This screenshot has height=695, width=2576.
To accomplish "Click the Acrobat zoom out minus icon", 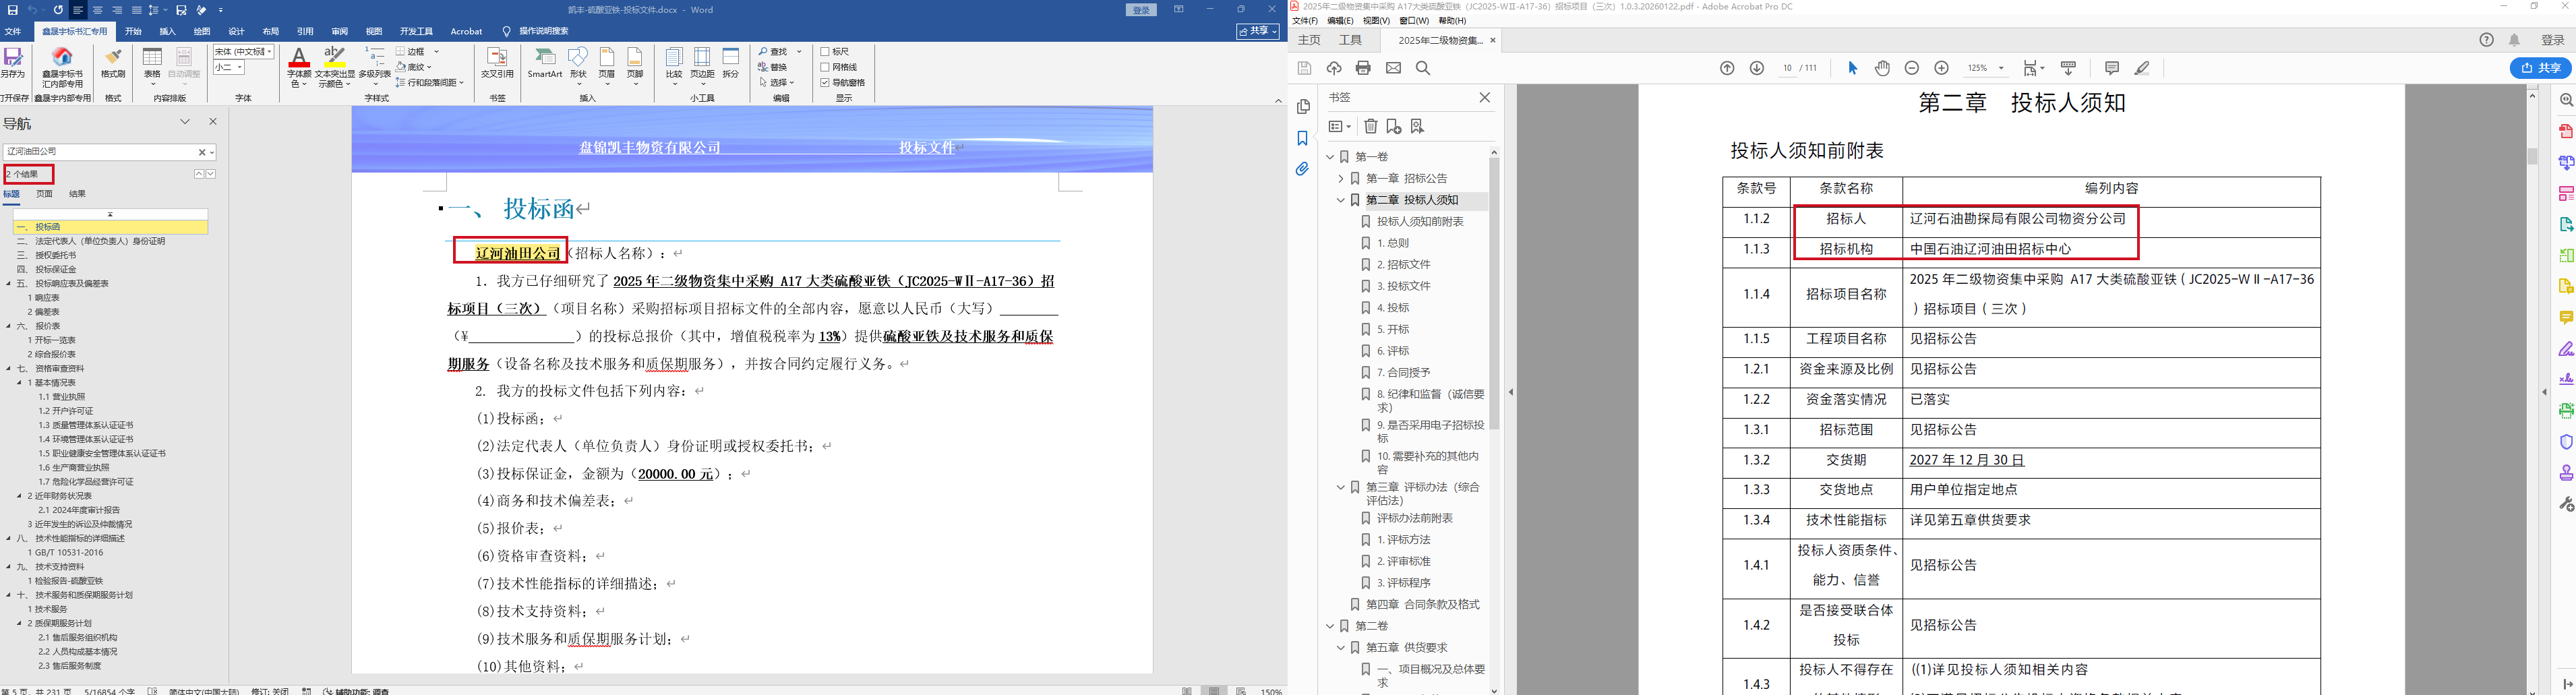I will 1912,68.
